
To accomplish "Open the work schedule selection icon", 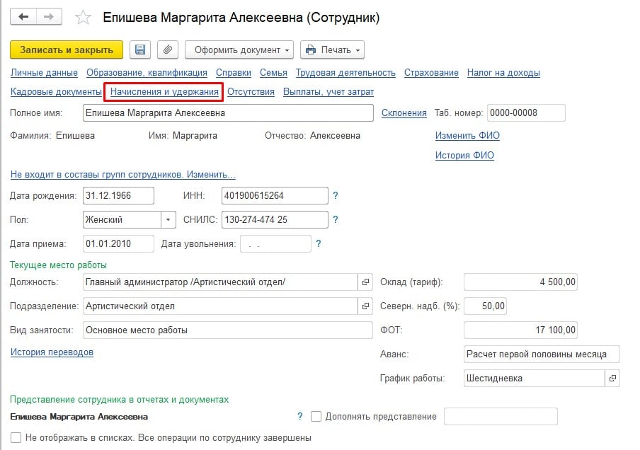I will pyautogui.click(x=612, y=378).
